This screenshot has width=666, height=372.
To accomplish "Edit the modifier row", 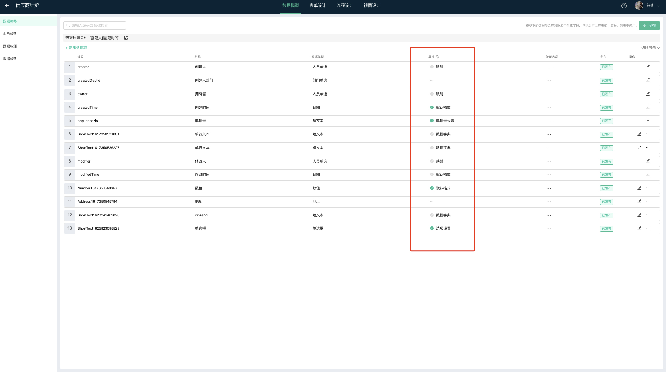I will tap(648, 161).
